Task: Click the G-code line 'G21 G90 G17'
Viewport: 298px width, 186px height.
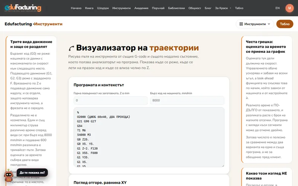Action: [x=86, y=121]
